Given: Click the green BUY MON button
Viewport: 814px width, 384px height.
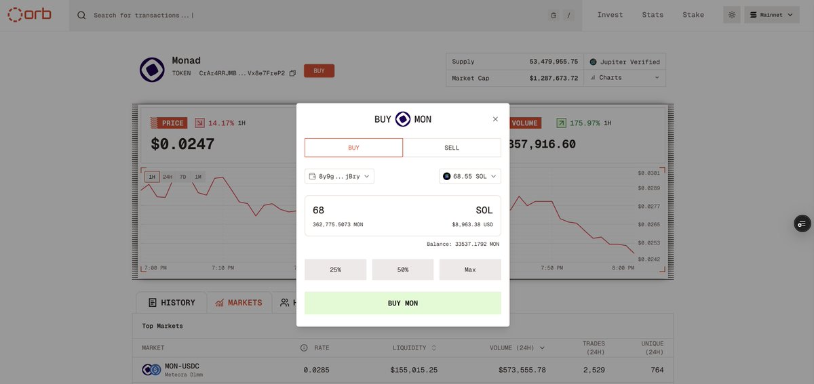Looking at the screenshot, I should point(403,303).
